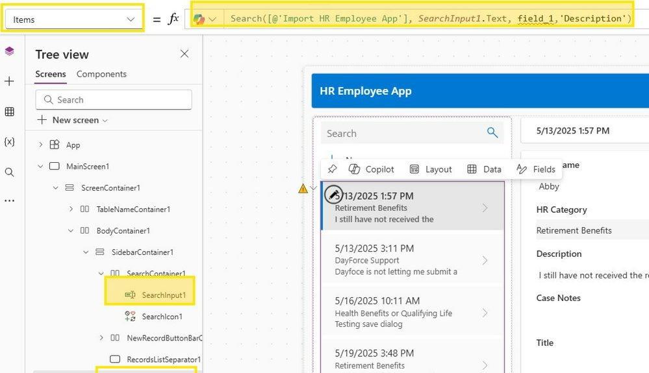
Task: Select MainScreen1 in the tree
Action: pyautogui.click(x=88, y=167)
